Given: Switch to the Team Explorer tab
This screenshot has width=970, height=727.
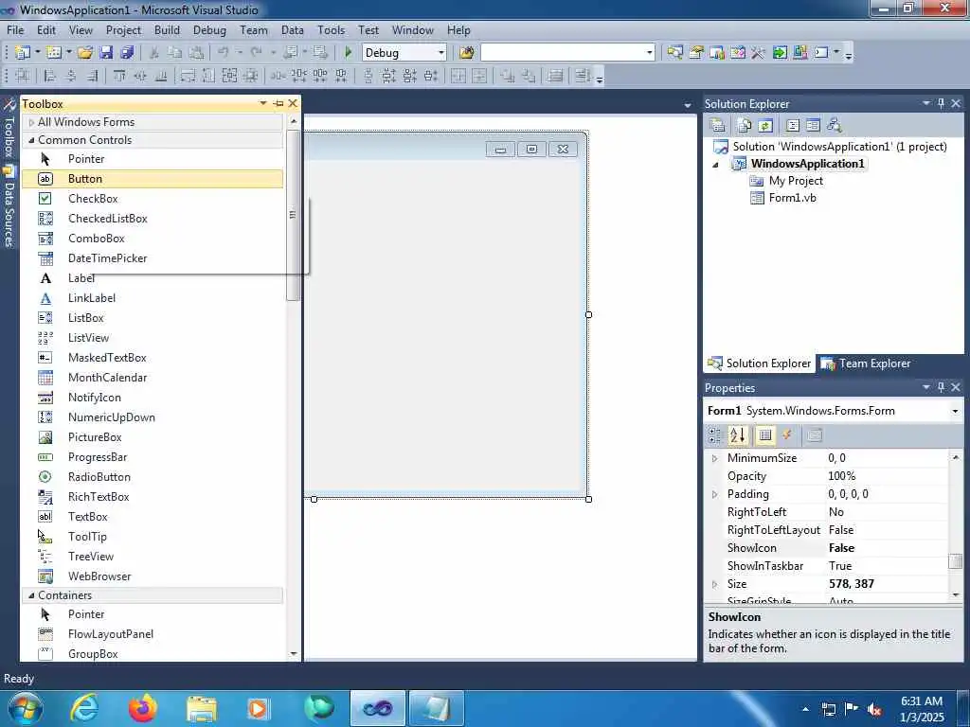Looking at the screenshot, I should click(x=866, y=363).
